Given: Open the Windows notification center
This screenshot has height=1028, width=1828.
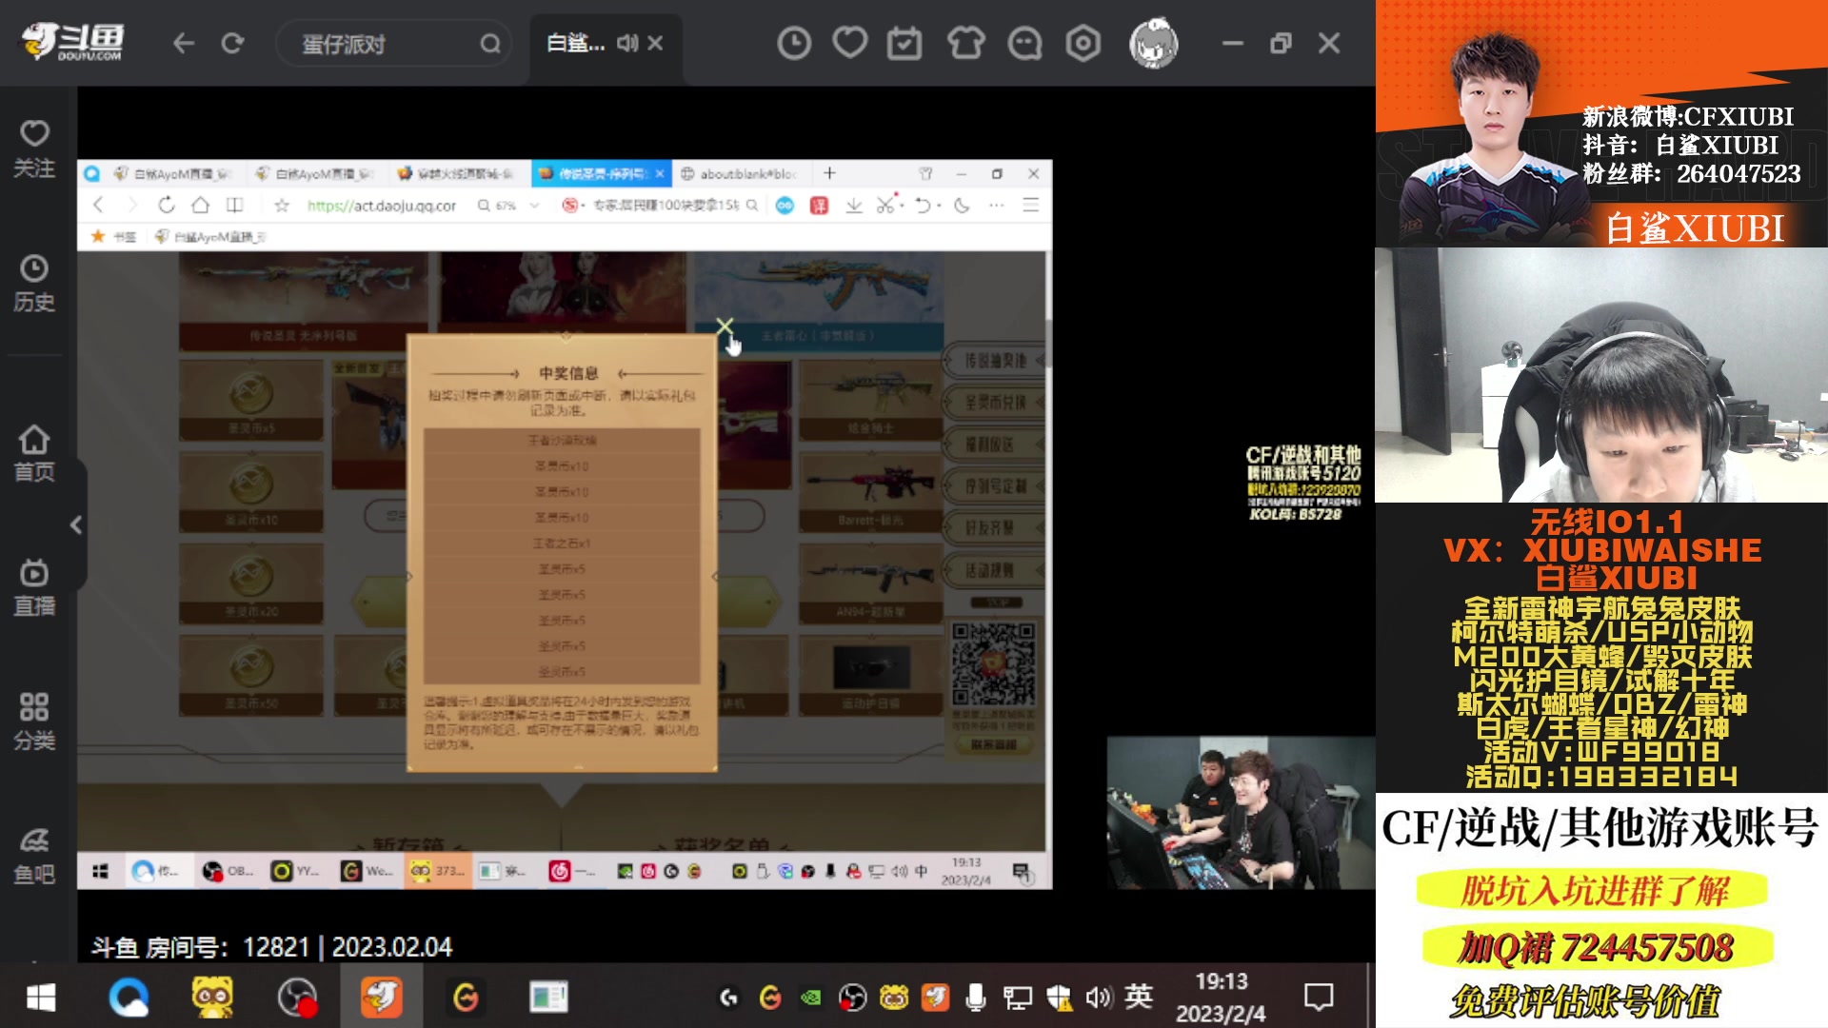Looking at the screenshot, I should 1319,997.
